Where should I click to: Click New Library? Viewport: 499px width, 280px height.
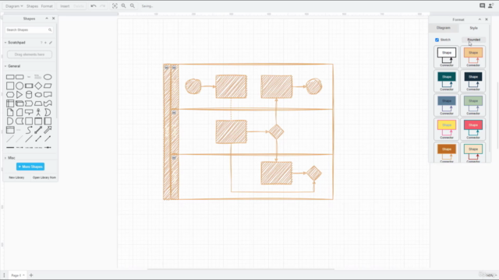[16, 177]
